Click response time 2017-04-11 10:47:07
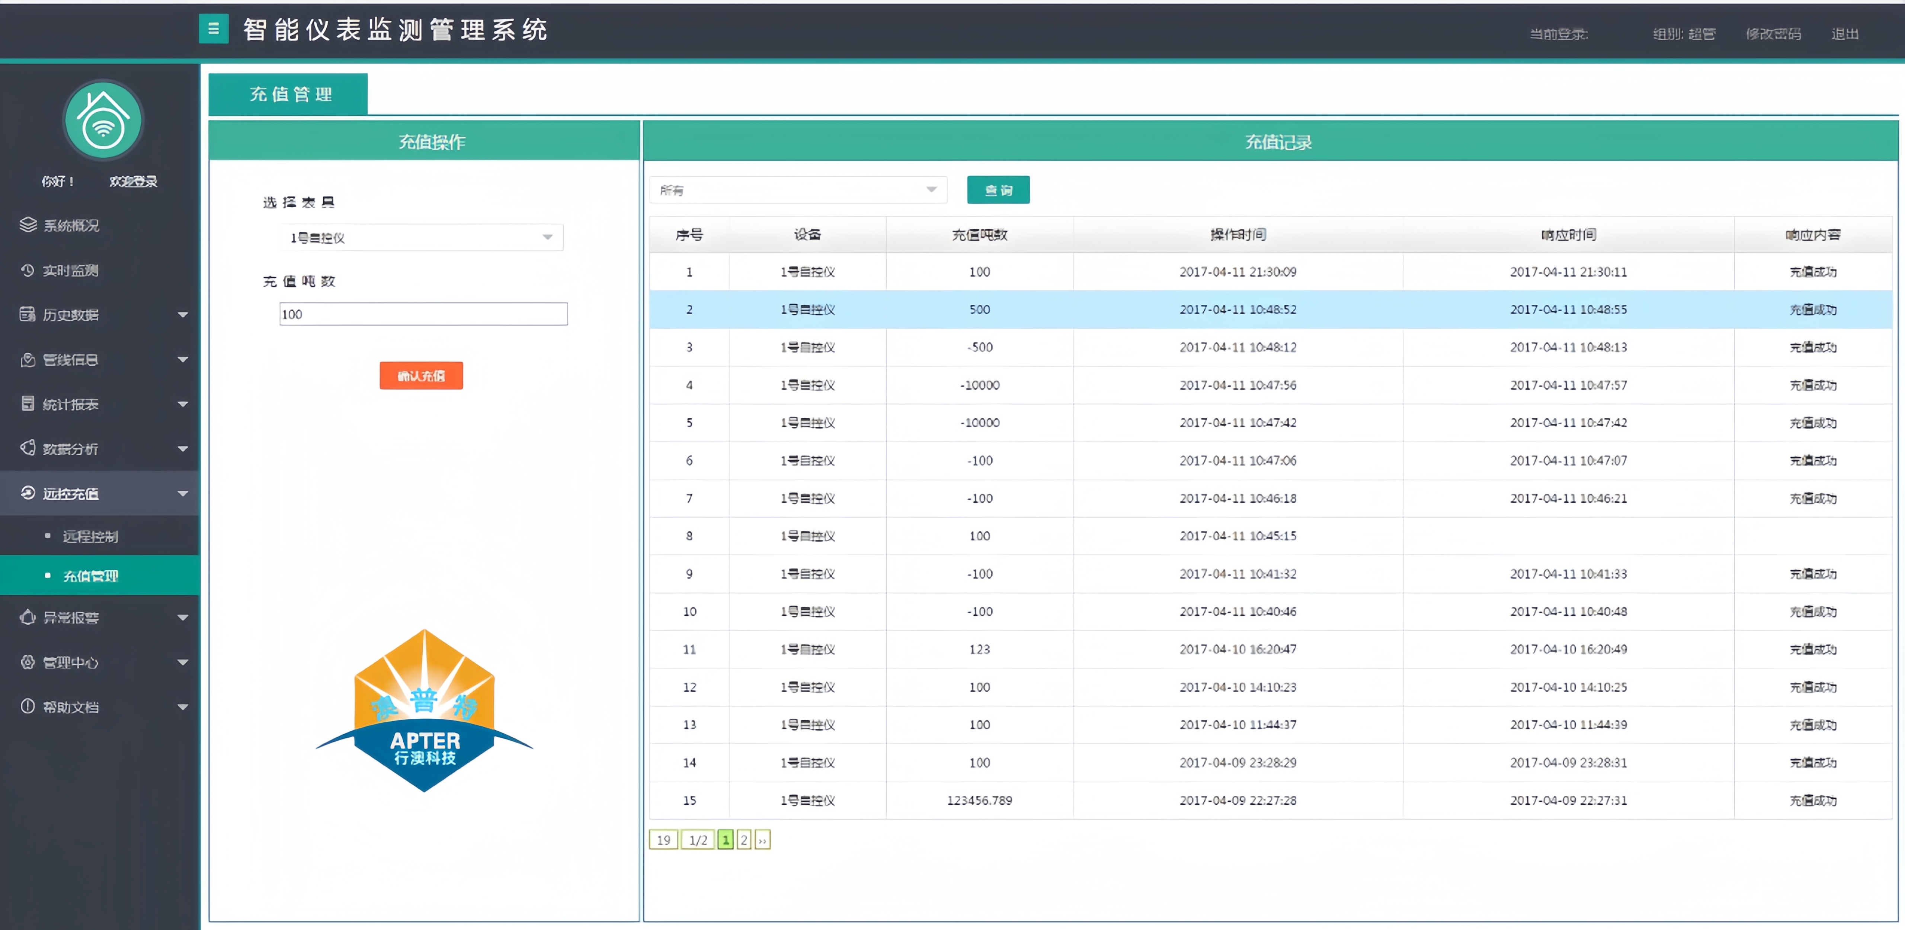This screenshot has width=1905, height=930. click(x=1569, y=460)
